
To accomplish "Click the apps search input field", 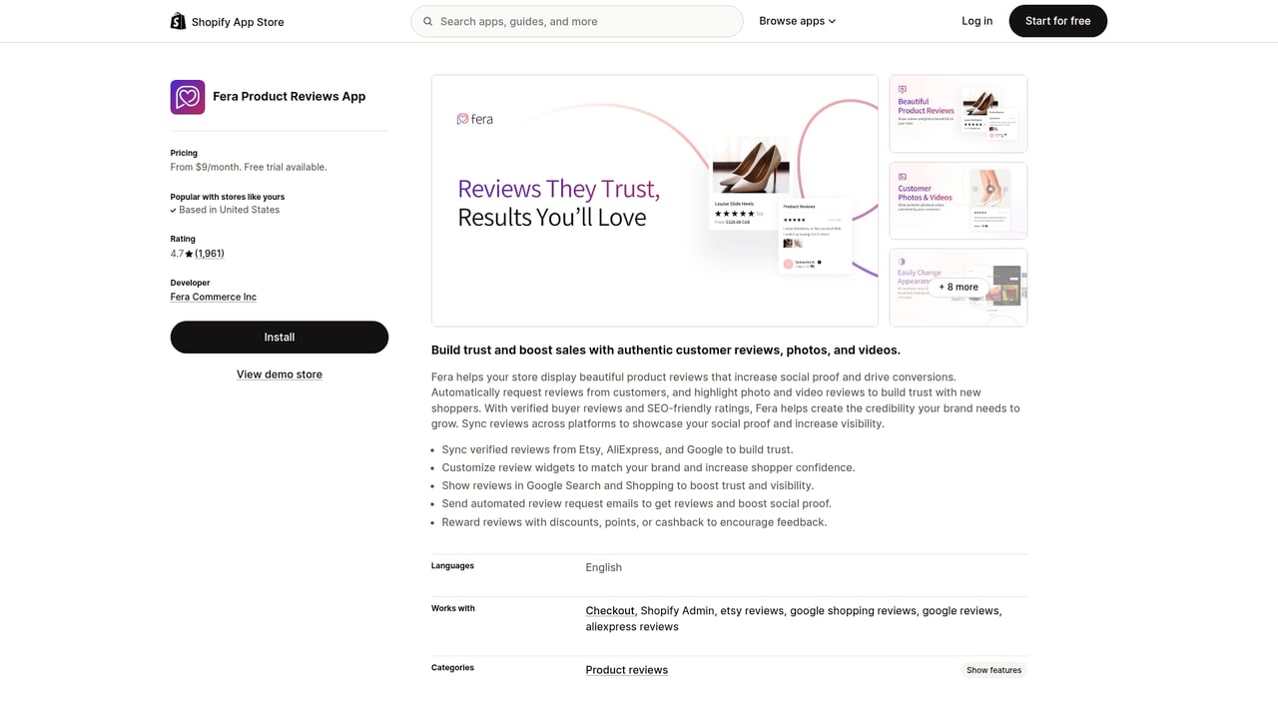I will point(577,20).
